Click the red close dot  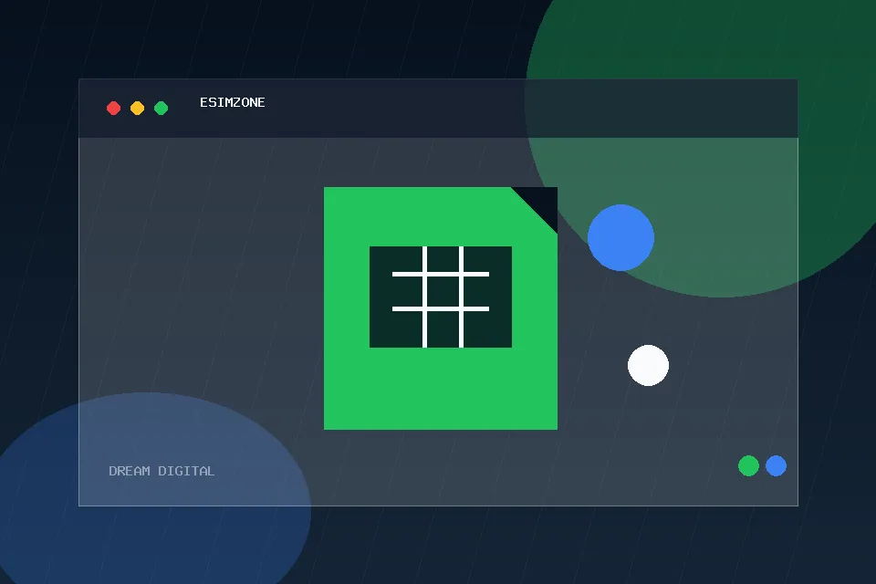tap(113, 108)
